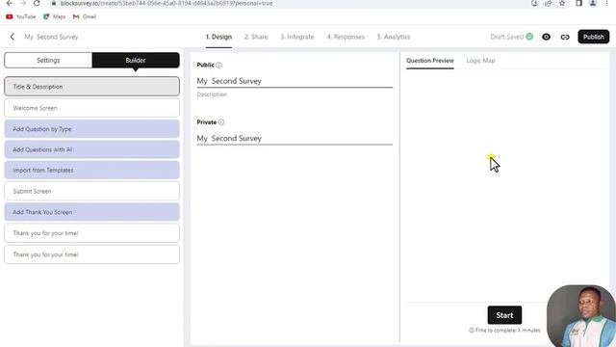Open the Maps bookmark

point(54,16)
